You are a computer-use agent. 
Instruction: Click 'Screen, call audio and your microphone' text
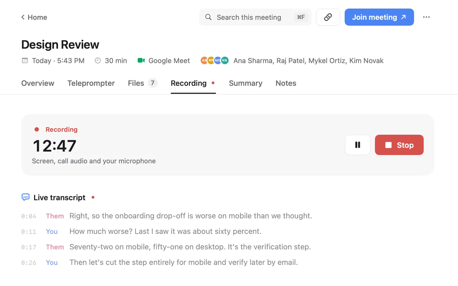94,161
